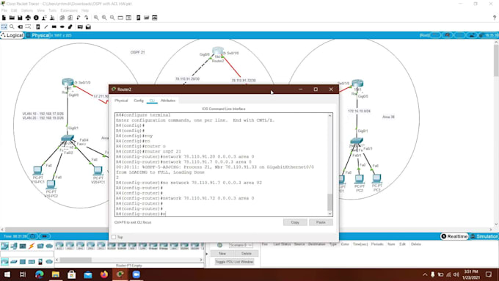Click the Select tool in second toolbar
The height and width of the screenshot is (281, 499).
(4, 26)
